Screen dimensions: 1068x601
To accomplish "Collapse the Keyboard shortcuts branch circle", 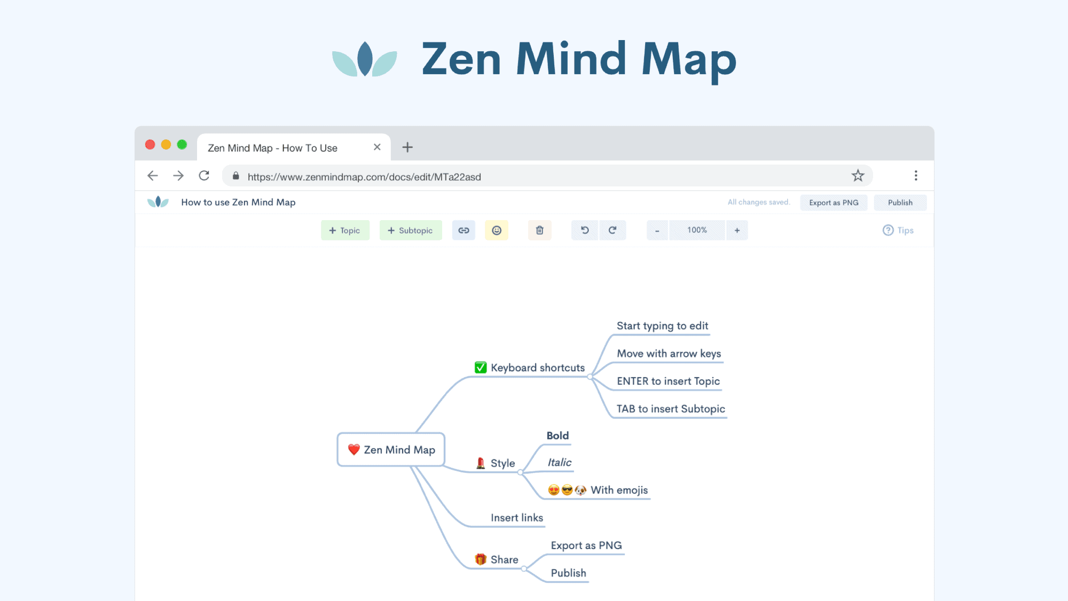I will tap(590, 377).
